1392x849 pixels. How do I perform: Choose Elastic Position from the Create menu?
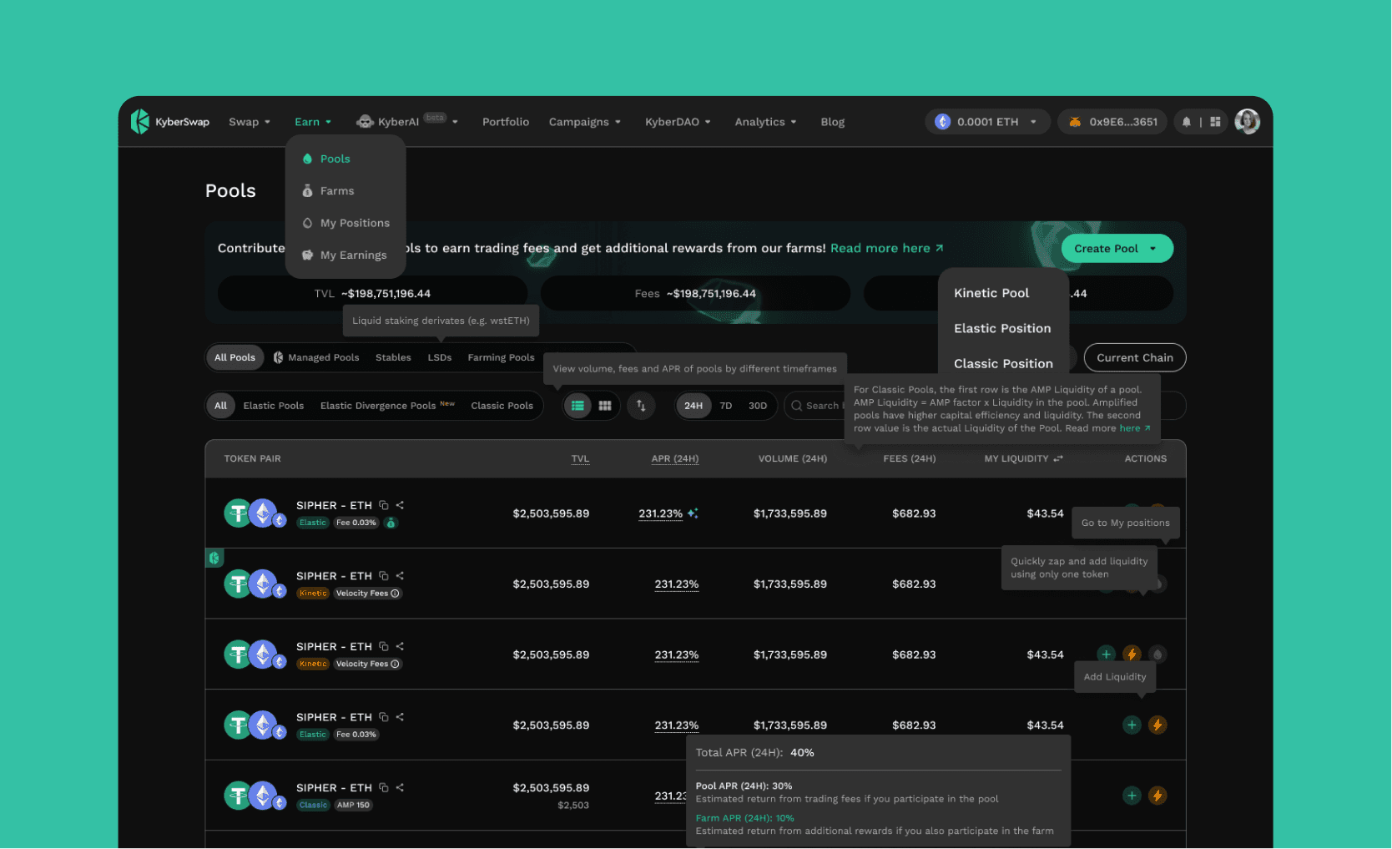(1004, 328)
